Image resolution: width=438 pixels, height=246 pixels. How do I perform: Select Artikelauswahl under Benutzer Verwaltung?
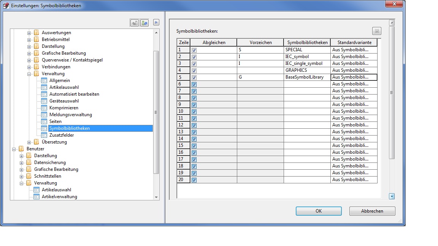(x=56, y=190)
